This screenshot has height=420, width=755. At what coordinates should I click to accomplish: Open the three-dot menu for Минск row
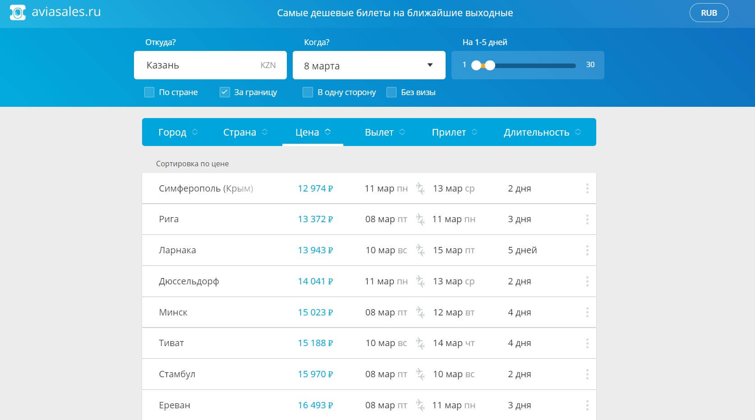click(x=587, y=312)
